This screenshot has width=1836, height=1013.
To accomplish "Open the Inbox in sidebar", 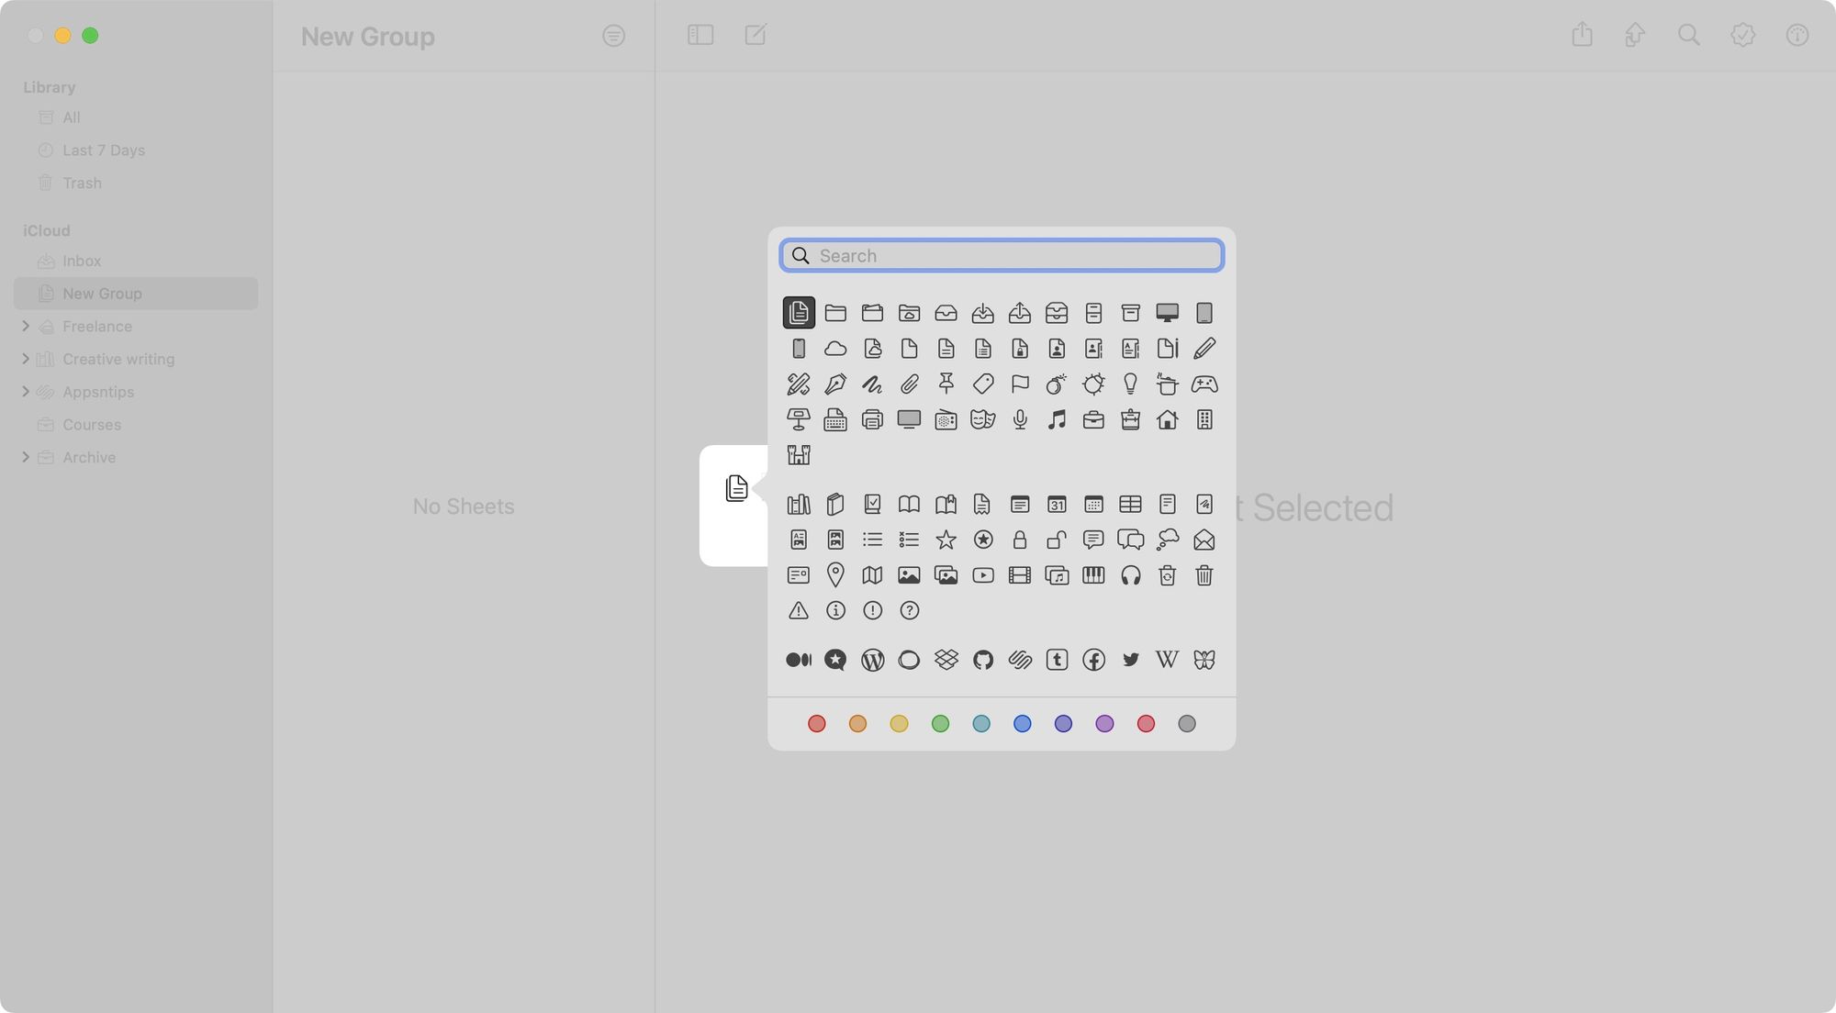I will tap(82, 261).
